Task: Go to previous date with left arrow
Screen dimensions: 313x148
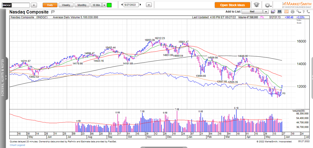Action: click(x=122, y=5)
